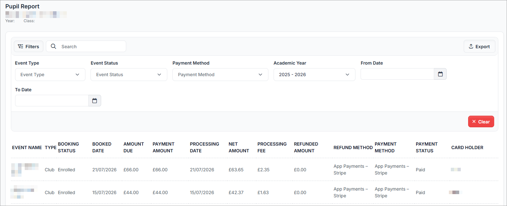Open the Academic Year 2025 - 2026 dropdown

[314, 75]
